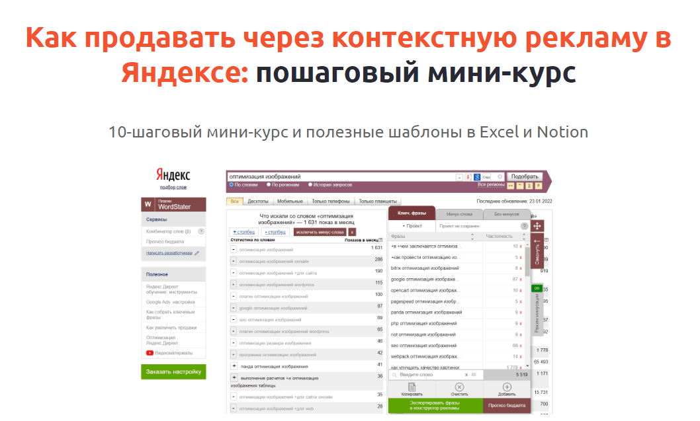The image size is (700, 421).
Task: Select the По регионам radio button
Action: click(269, 185)
